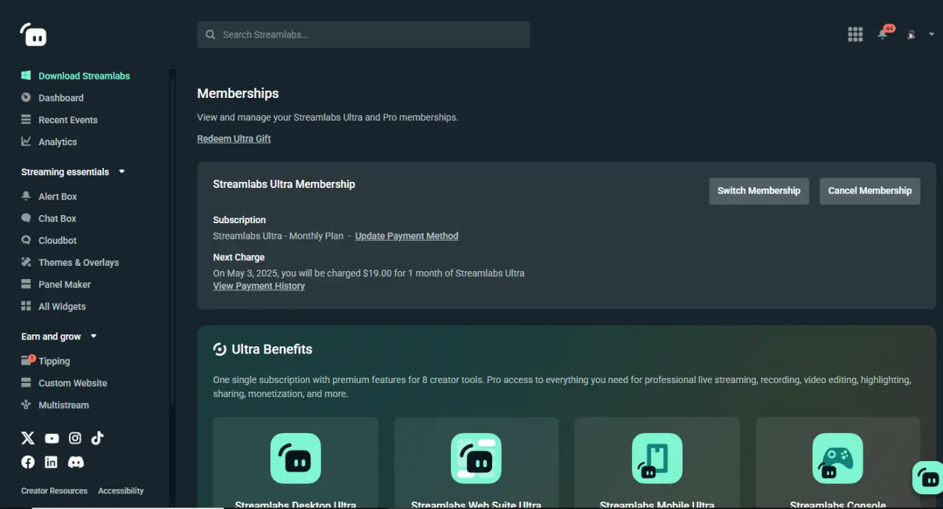Click the Alert Box bell icon
Image resolution: width=943 pixels, height=509 pixels.
pos(26,196)
